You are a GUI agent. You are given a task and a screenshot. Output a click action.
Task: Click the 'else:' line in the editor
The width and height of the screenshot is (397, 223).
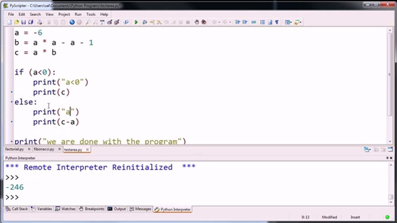pyautogui.click(x=26, y=102)
